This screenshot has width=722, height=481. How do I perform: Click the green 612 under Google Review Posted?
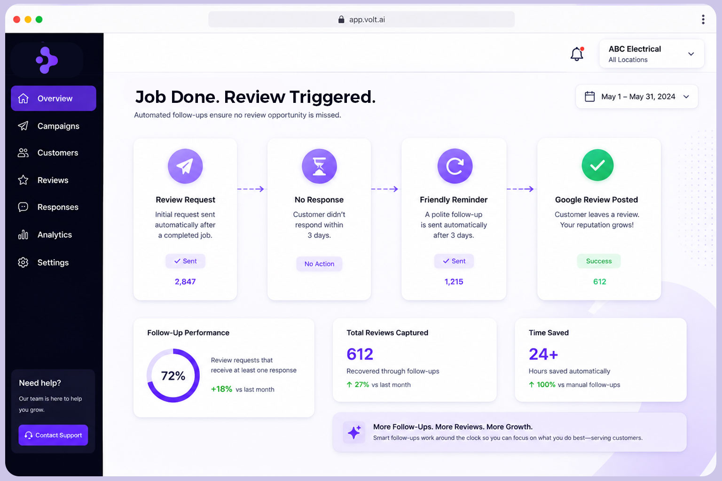point(600,282)
